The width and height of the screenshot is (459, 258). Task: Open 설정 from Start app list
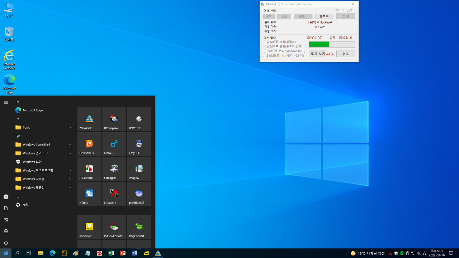(44, 205)
